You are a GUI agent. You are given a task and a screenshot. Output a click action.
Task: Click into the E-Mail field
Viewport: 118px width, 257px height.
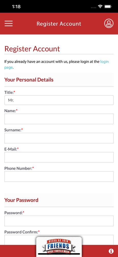pos(59,157)
